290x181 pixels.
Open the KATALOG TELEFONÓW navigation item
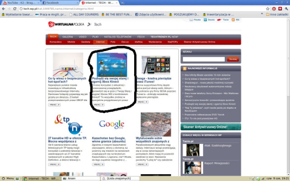(118, 37)
